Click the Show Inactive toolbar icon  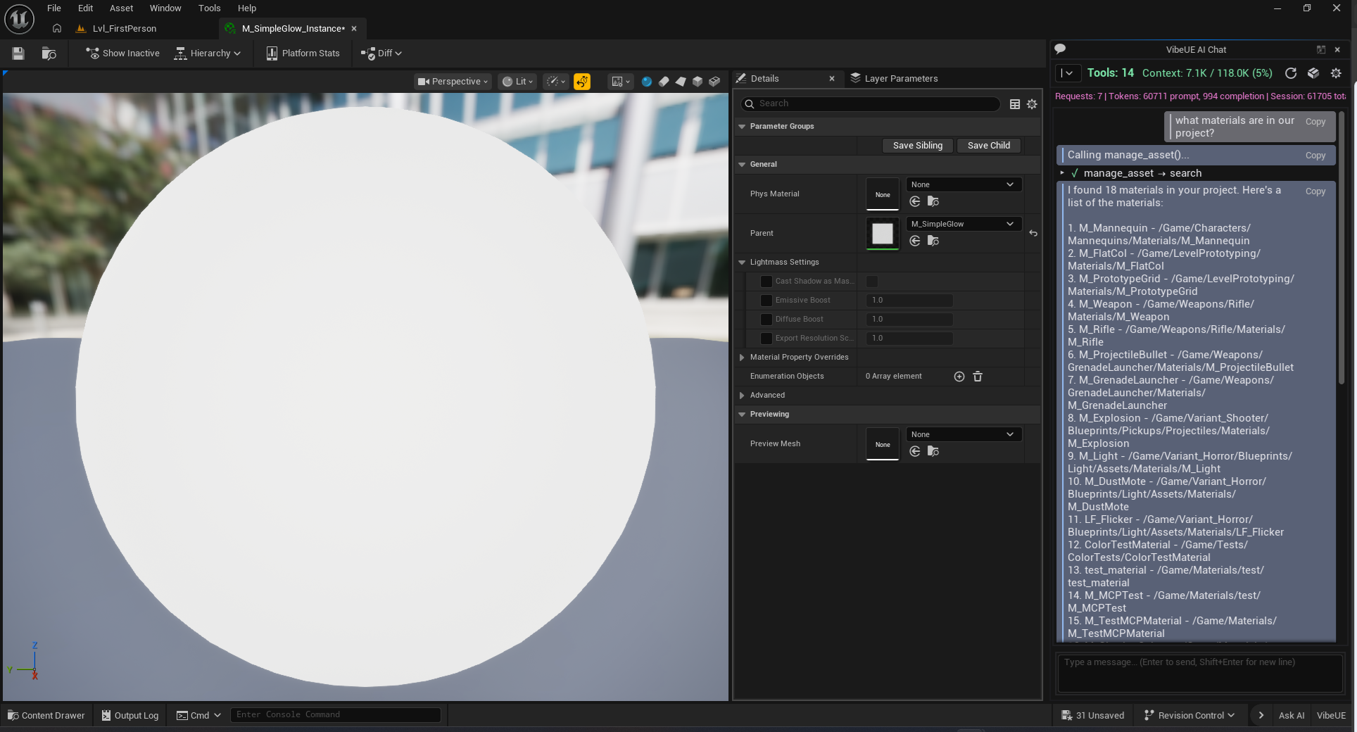point(92,53)
